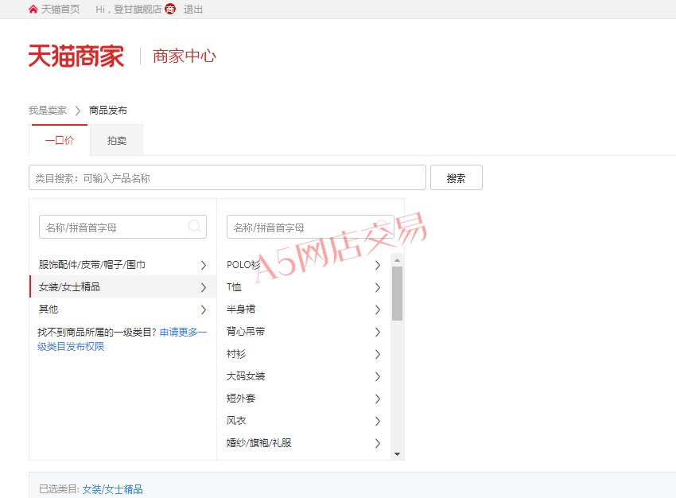Select 女装/女士精品 category
The height and width of the screenshot is (498, 676).
(x=122, y=286)
